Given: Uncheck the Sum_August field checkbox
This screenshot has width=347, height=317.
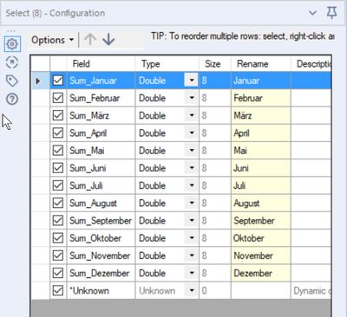Looking at the screenshot, I should point(58,203).
